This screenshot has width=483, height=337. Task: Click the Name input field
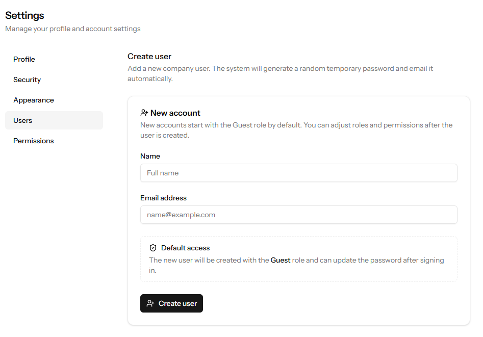coord(298,173)
